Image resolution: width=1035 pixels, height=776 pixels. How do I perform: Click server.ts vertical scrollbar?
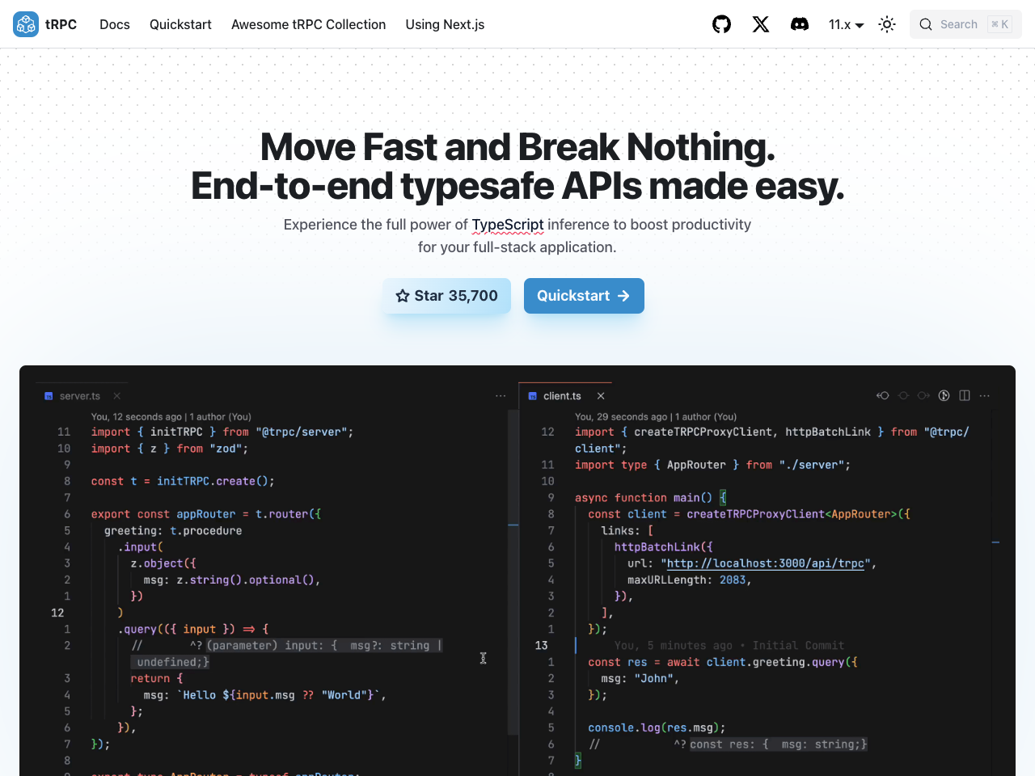[x=513, y=572]
